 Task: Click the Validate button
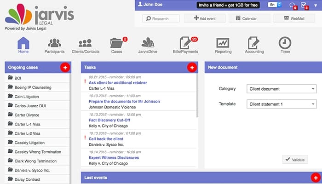pyautogui.click(x=295, y=160)
